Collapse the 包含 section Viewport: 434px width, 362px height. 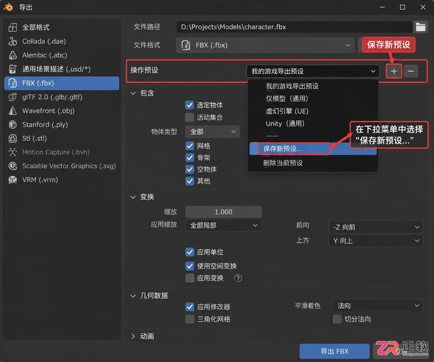tap(133, 93)
